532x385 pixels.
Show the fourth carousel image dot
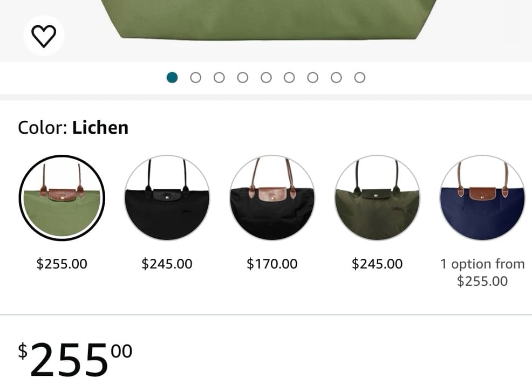click(243, 78)
